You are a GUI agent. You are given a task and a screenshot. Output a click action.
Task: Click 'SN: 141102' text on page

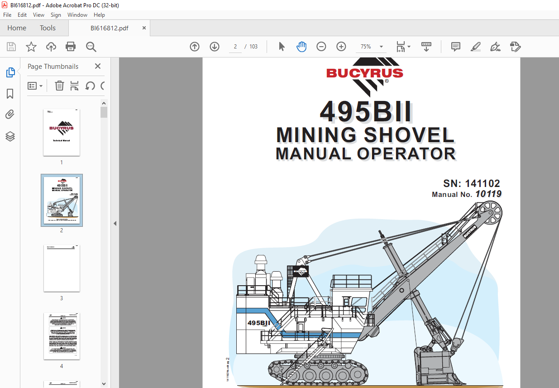click(471, 183)
